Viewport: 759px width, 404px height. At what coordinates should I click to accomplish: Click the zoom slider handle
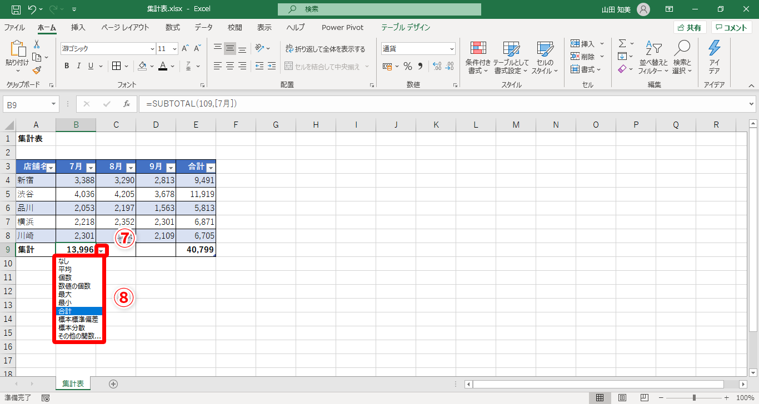[695, 398]
